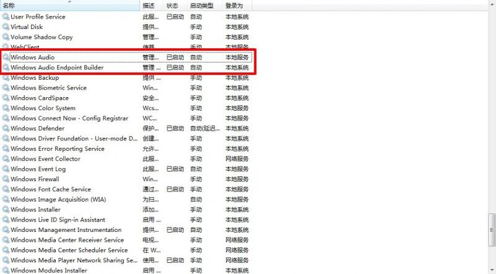Click the Virtual Disk service icon
This screenshot has width=496, height=274.
coord(6,27)
